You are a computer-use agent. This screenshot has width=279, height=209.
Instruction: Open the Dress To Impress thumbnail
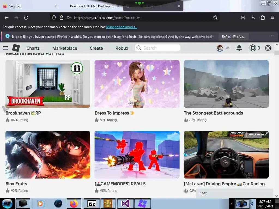137,84
